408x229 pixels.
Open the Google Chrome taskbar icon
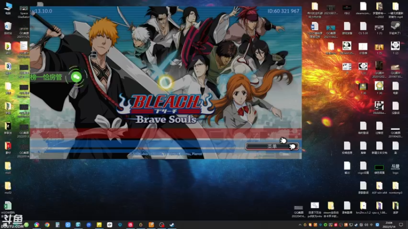[47, 225]
